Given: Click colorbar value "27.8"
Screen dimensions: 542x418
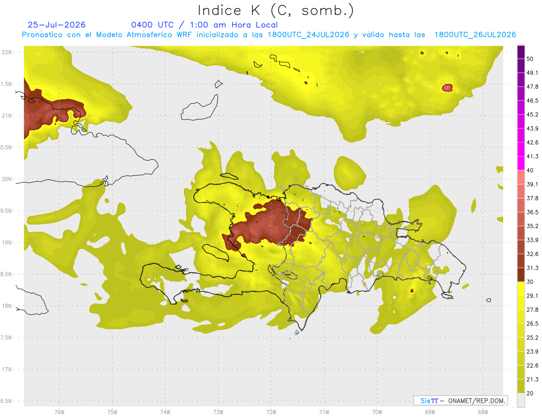Looking at the screenshot, I should click(x=533, y=309).
